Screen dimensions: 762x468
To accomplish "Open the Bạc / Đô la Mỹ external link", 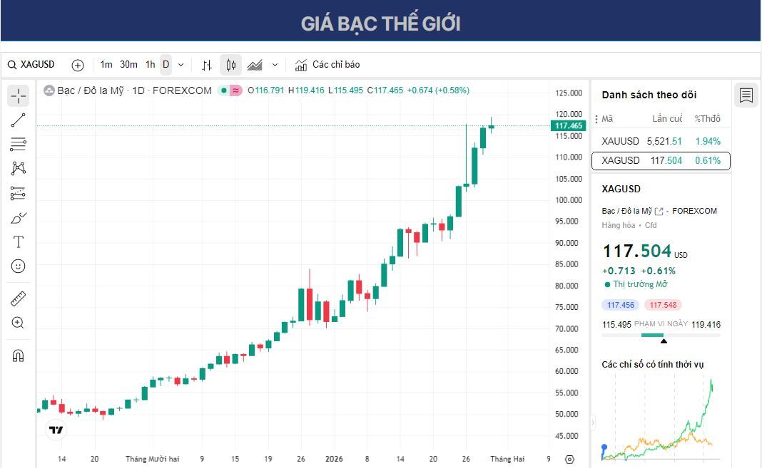I will coord(659,211).
